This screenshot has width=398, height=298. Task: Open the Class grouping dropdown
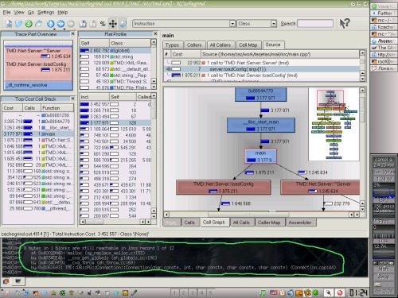(256, 24)
